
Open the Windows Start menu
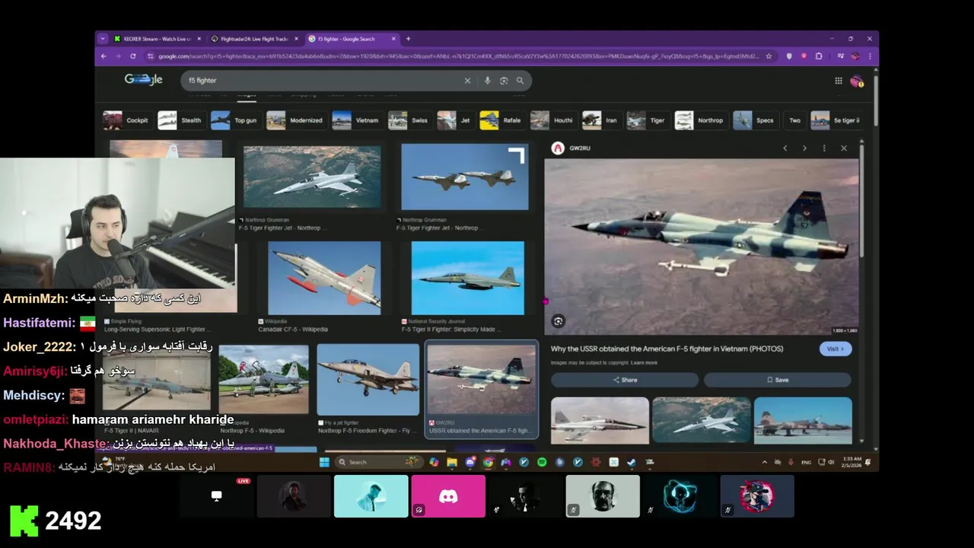point(324,462)
